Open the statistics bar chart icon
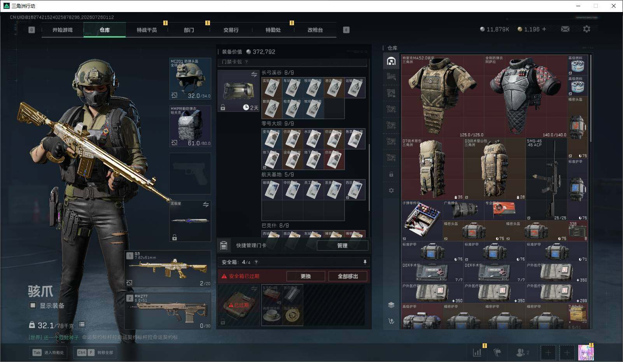623x362 pixels. [x=477, y=352]
